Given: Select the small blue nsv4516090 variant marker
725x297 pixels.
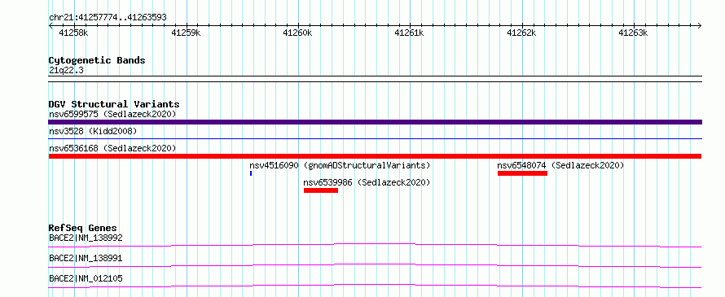Looking at the screenshot, I should [251, 173].
